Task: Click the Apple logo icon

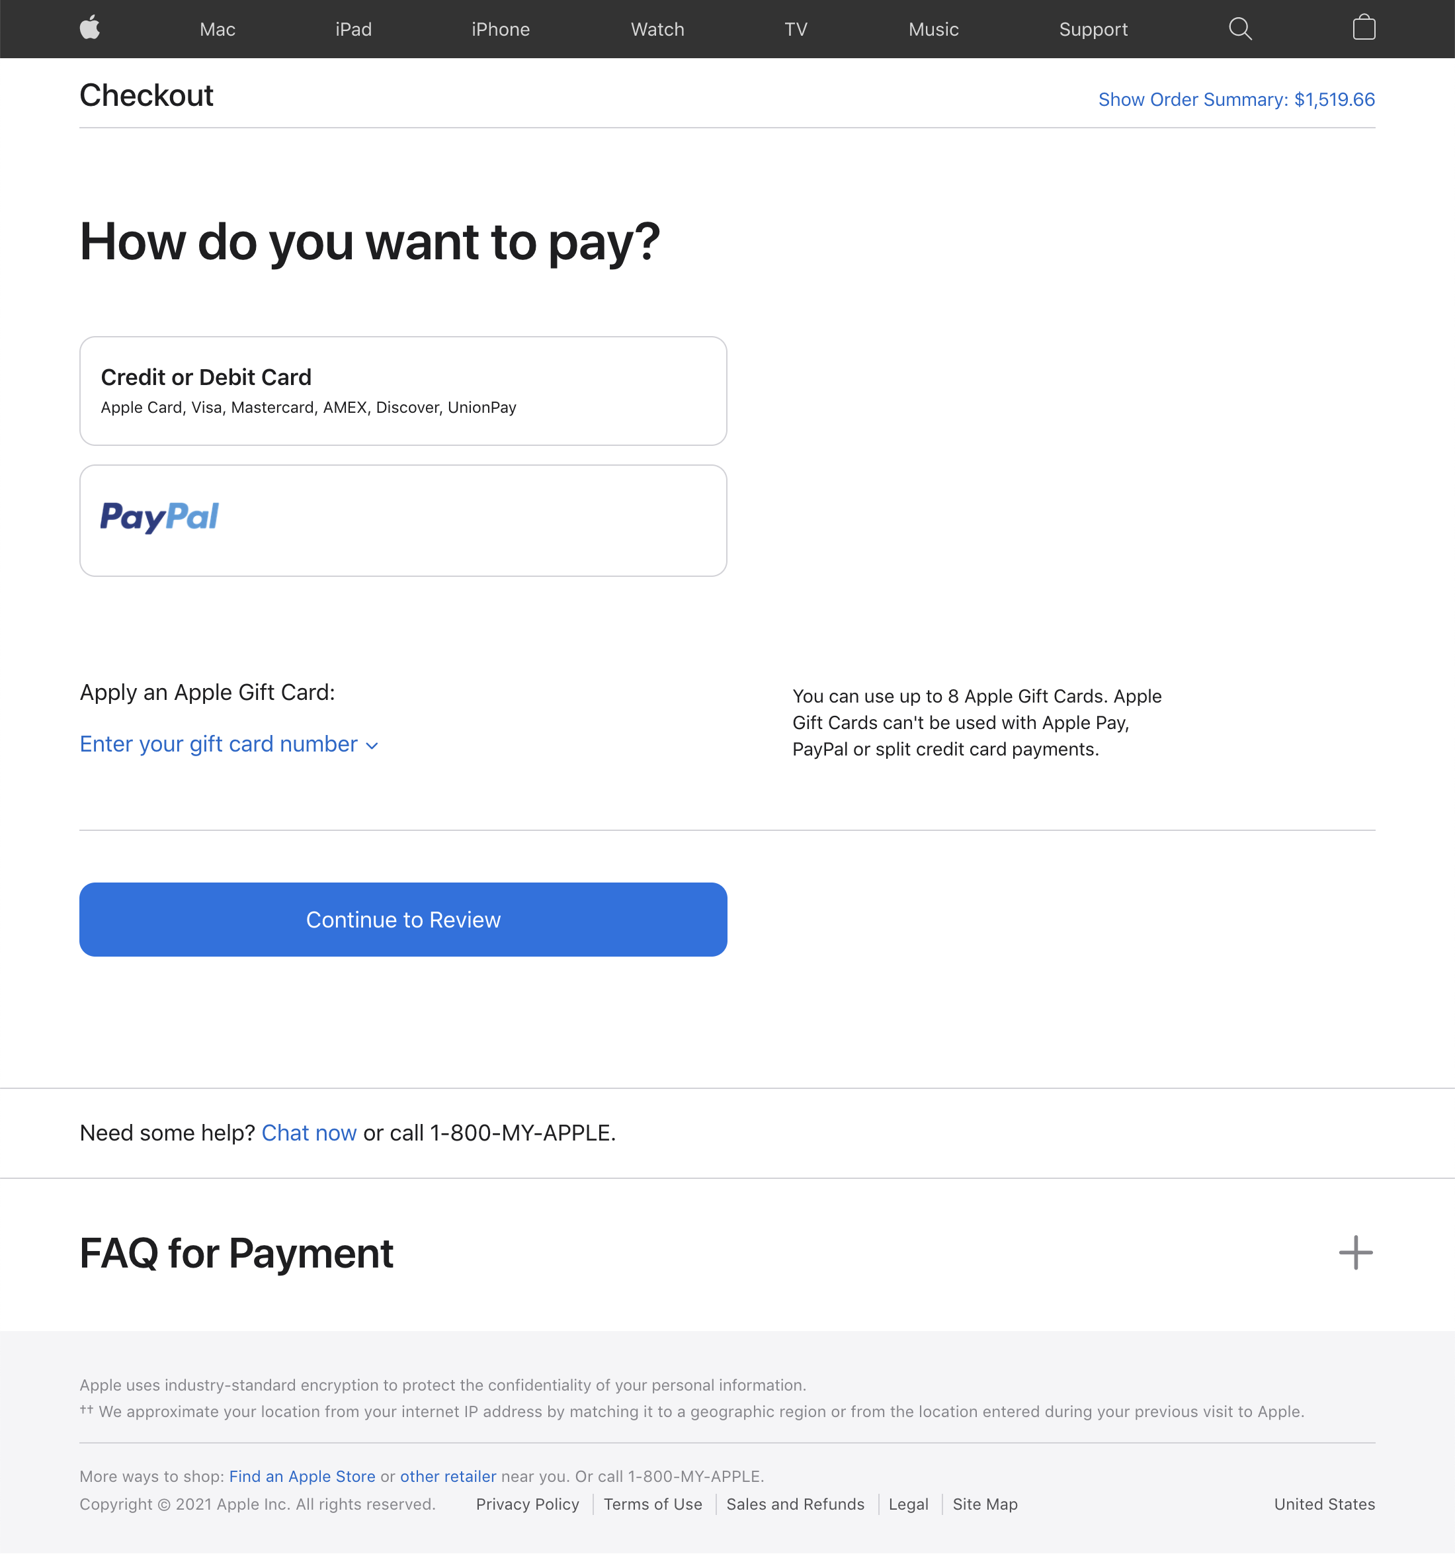Action: point(90,28)
